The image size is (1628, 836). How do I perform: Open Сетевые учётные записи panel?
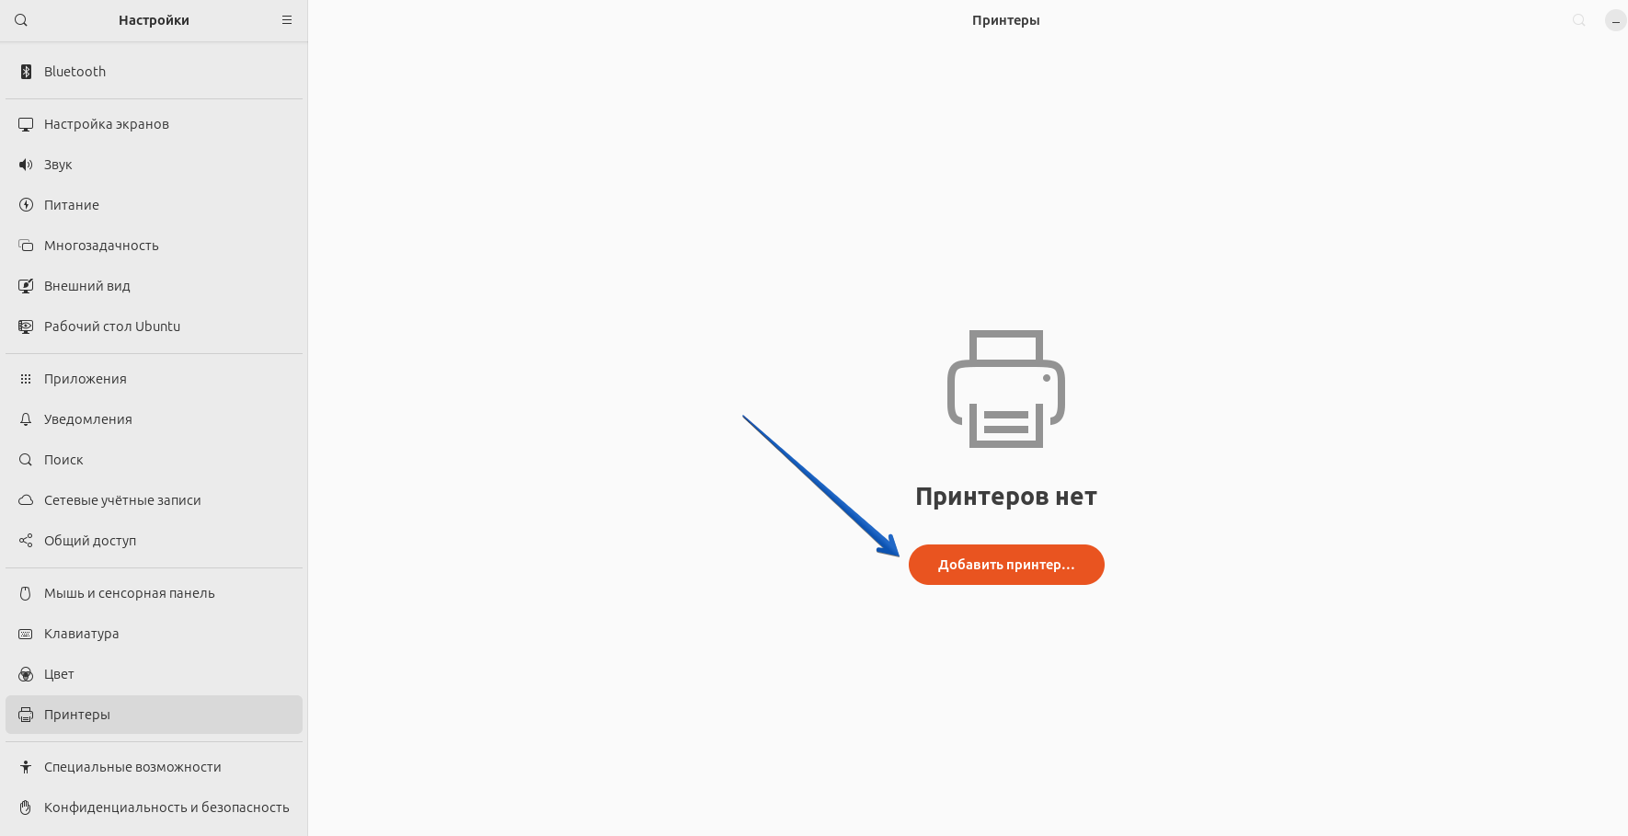coord(122,500)
